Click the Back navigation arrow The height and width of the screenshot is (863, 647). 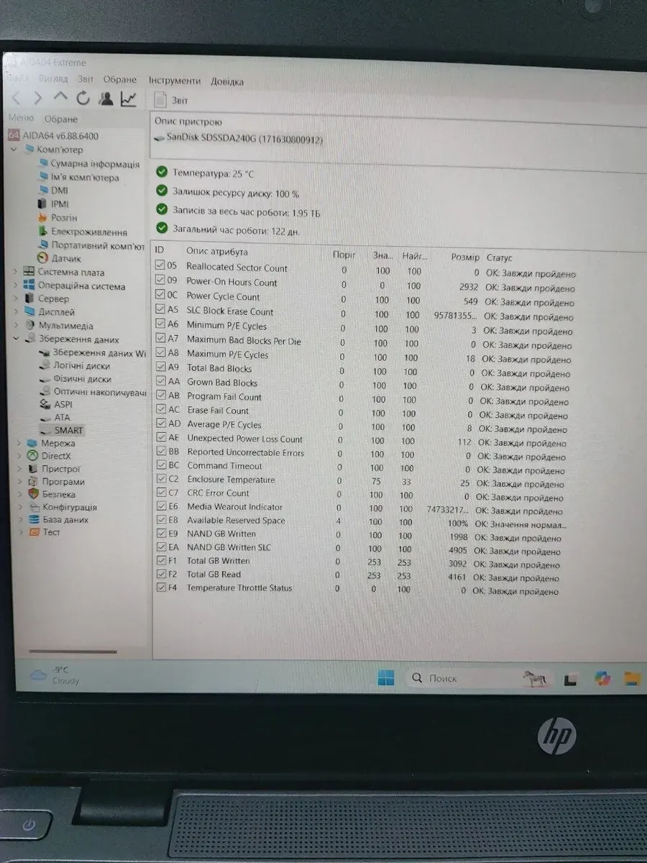[x=16, y=98]
